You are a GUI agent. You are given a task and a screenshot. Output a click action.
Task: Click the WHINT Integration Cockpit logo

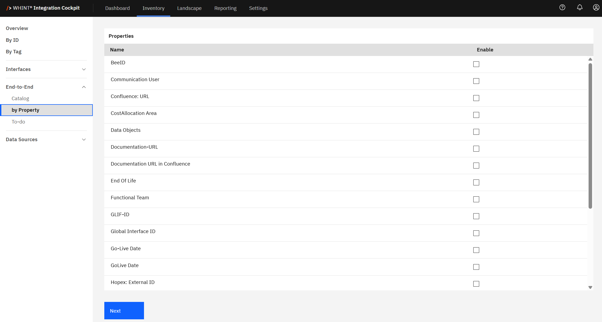[43, 8]
